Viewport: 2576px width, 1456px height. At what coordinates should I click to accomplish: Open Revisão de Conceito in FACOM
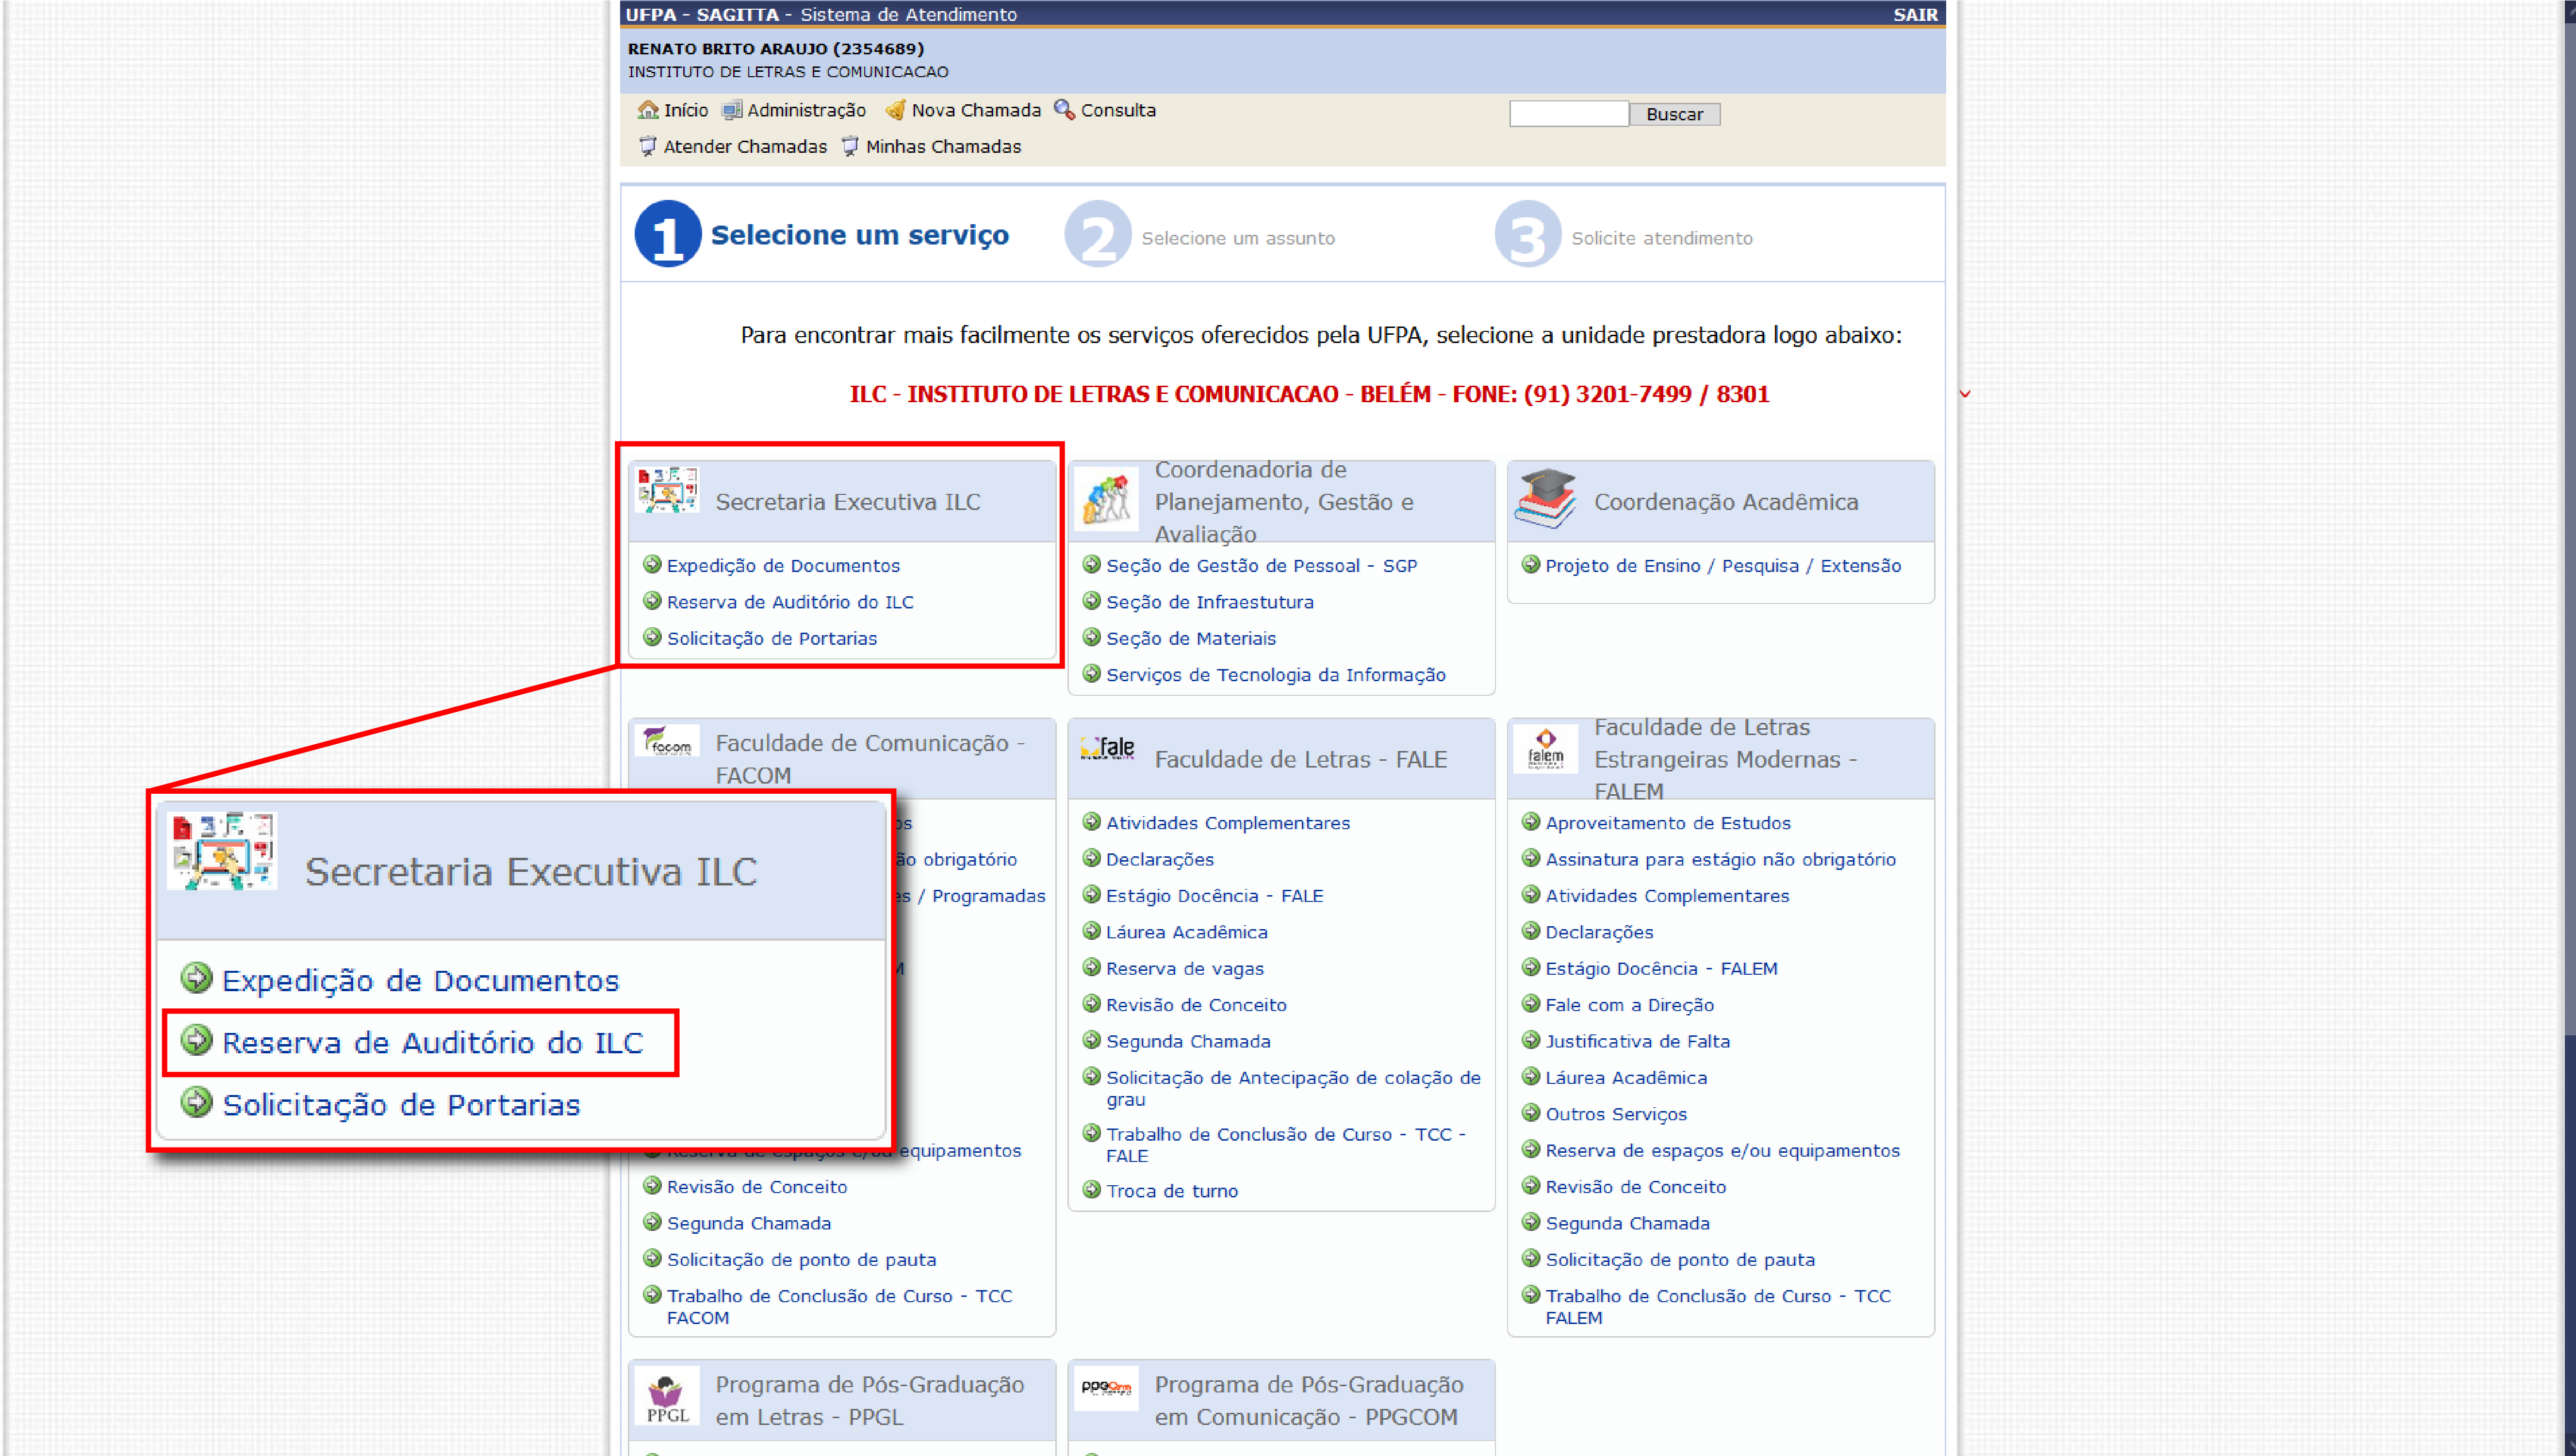click(757, 1187)
